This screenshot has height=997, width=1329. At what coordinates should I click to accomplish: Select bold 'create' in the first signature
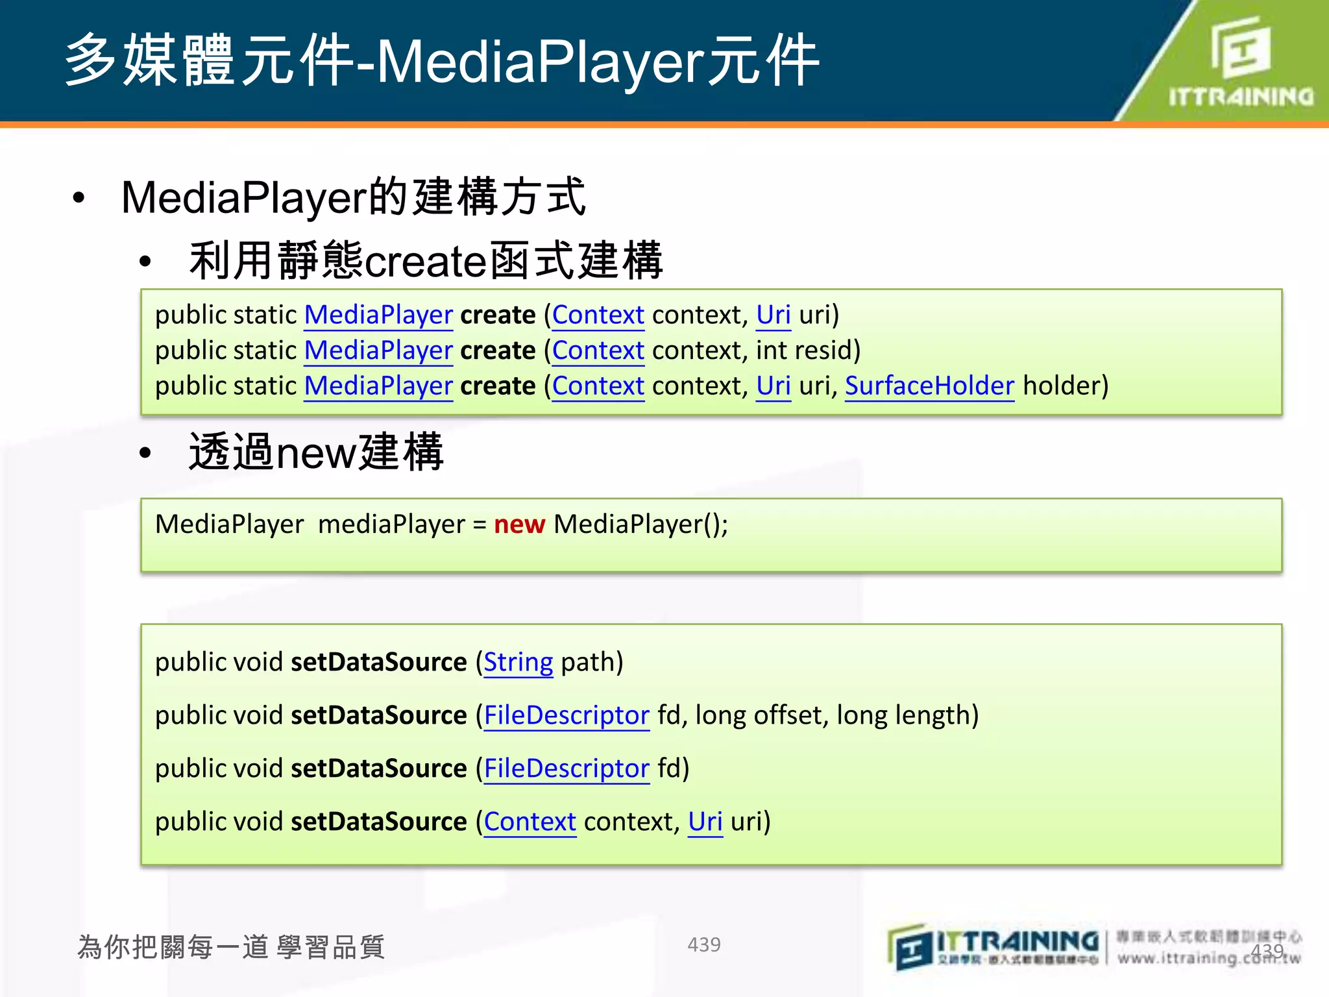pos(498,315)
